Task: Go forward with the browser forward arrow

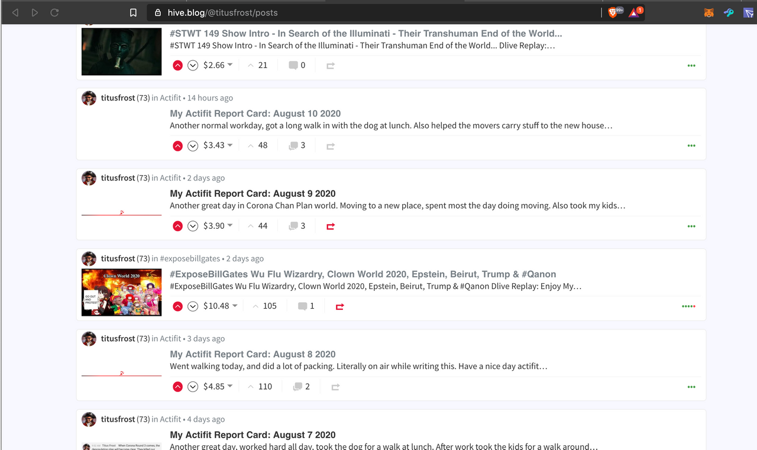Action: click(35, 12)
